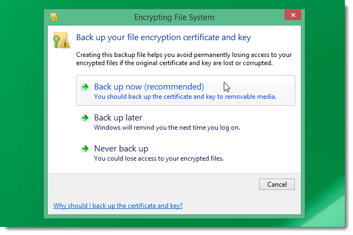Select the Back up later option
The height and width of the screenshot is (235, 353).
[x=118, y=118]
